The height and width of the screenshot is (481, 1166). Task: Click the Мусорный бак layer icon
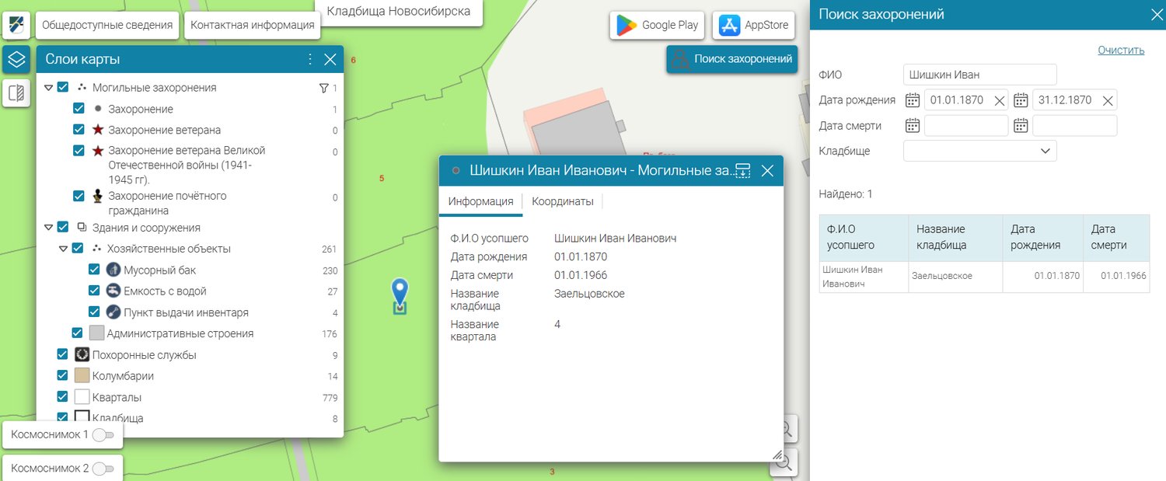point(113,270)
